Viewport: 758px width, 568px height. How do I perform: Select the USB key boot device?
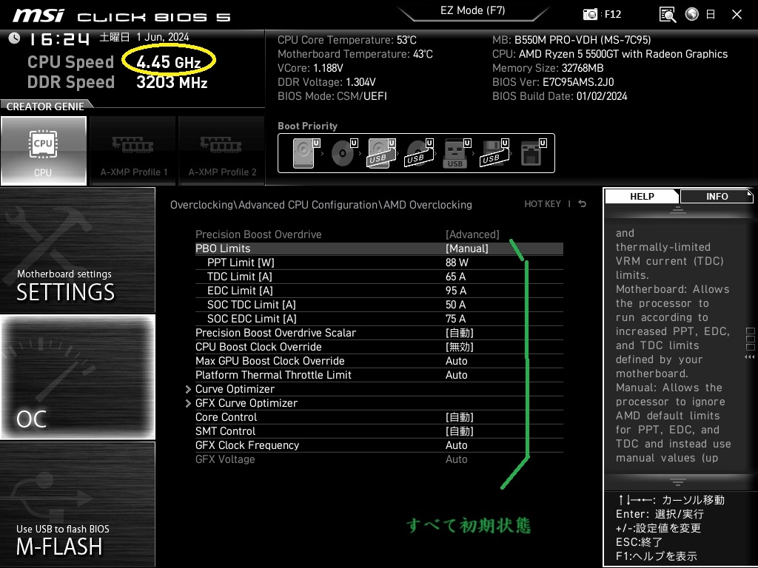click(457, 153)
